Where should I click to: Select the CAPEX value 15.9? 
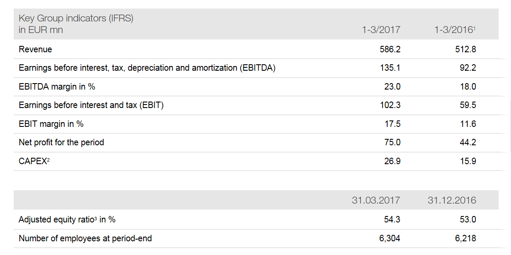point(468,161)
